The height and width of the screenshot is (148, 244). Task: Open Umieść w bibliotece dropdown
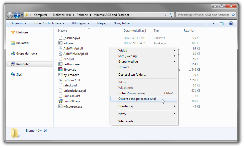49,23
